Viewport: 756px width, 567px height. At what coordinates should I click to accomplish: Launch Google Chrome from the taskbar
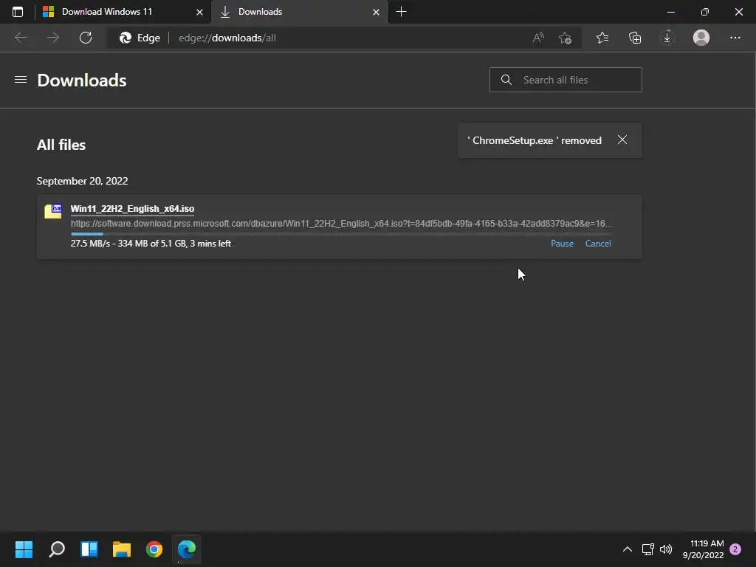pos(154,549)
